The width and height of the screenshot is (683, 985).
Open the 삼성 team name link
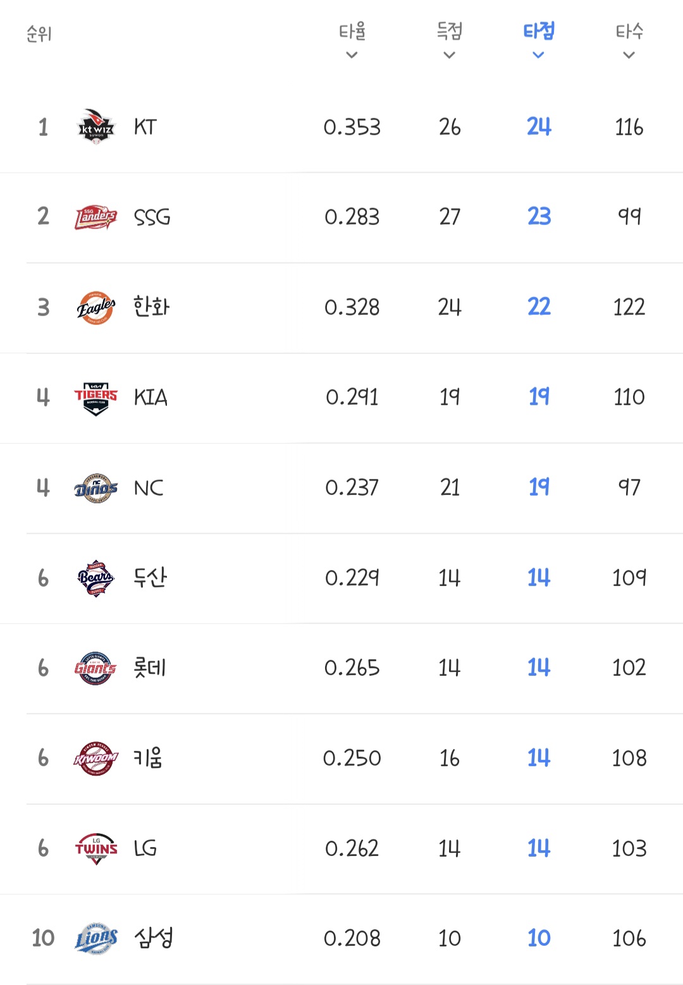[154, 938]
